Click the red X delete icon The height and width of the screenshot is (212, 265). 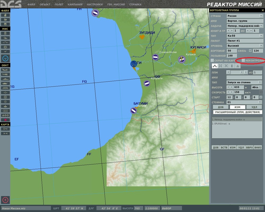tap(5, 120)
